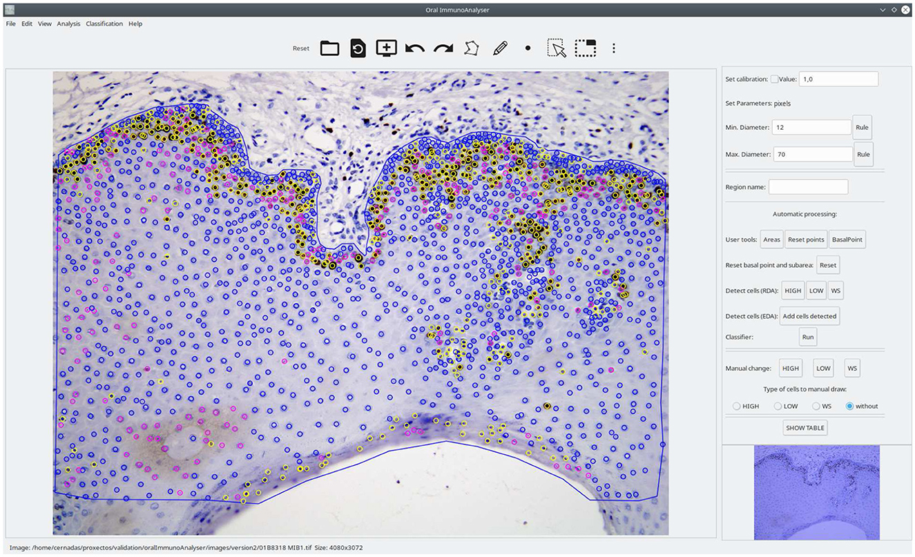Set manual change to HIGH
This screenshot has width=915, height=557.
791,368
